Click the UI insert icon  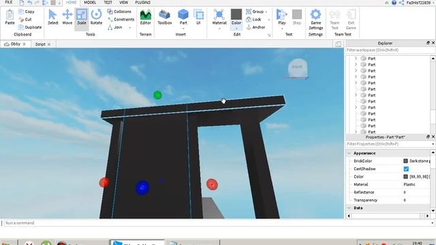(198, 15)
